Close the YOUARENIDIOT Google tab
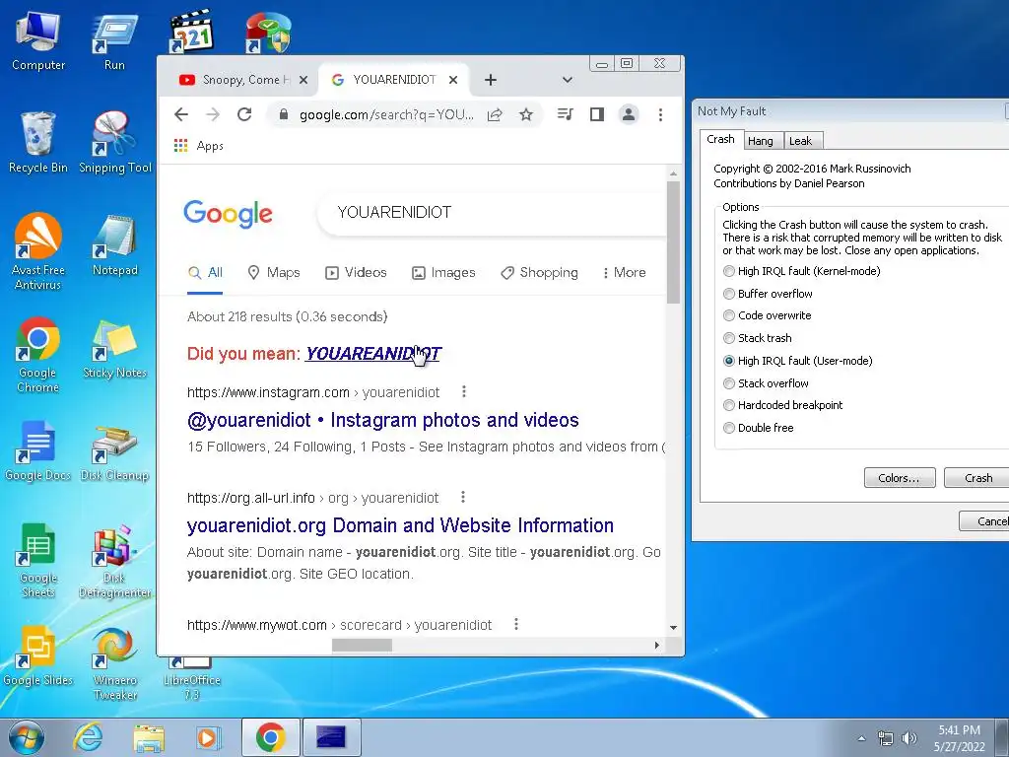This screenshot has height=757, width=1009. tap(453, 80)
